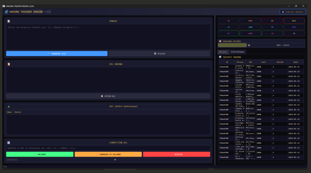
Task: Click the CORRECTION DSL panel icon
Action: click(x=9, y=143)
